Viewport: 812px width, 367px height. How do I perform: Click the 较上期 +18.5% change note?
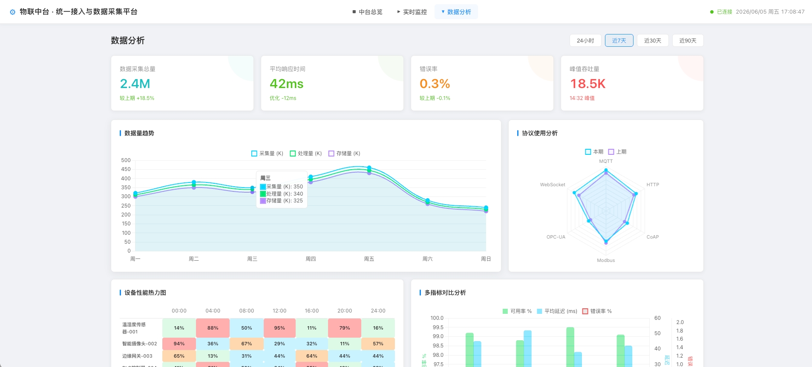pyautogui.click(x=137, y=98)
